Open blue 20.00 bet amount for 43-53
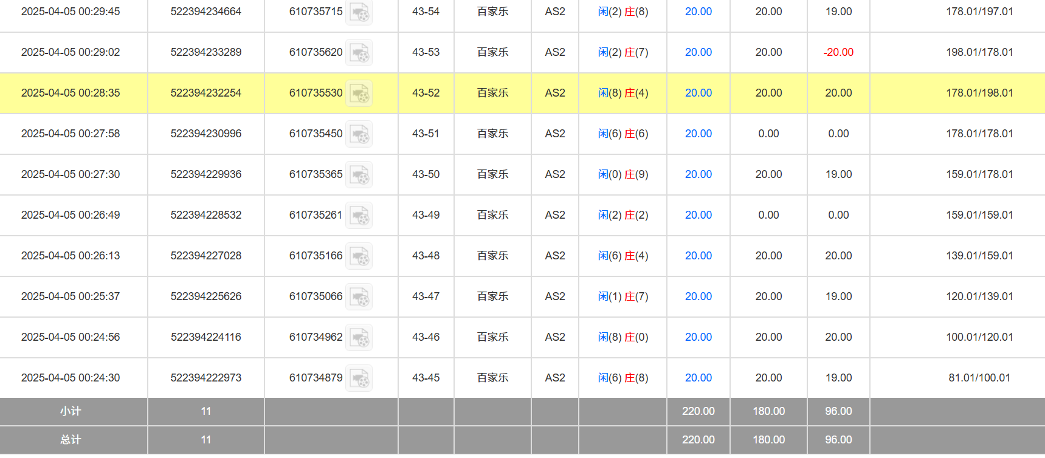The image size is (1045, 458). pos(698,52)
